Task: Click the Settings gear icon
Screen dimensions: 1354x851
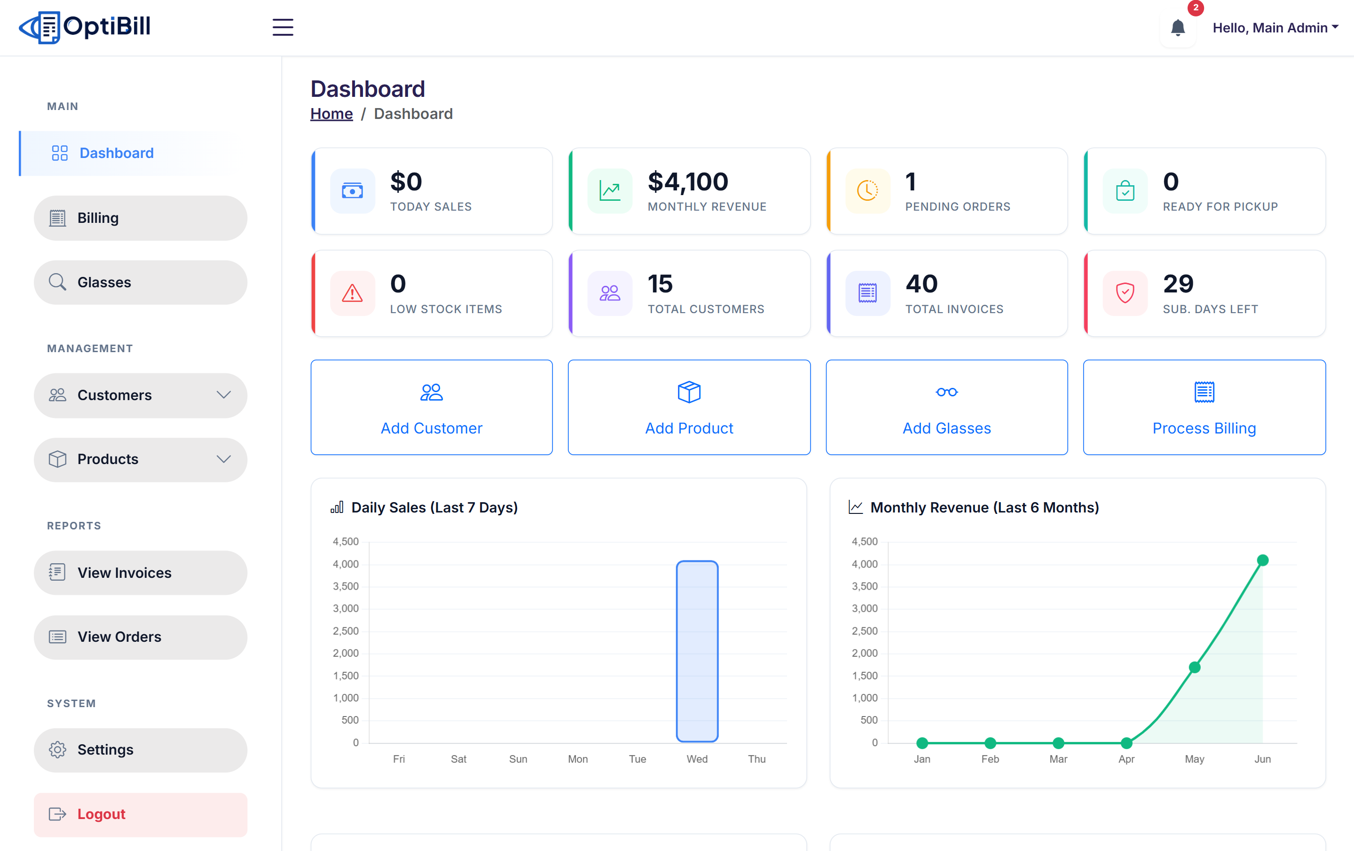Action: tap(57, 750)
